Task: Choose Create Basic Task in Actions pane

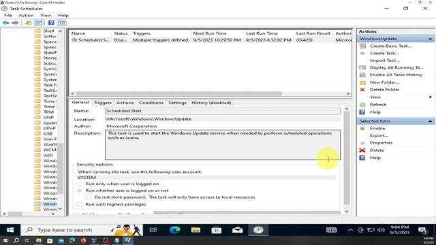Action: [x=390, y=46]
